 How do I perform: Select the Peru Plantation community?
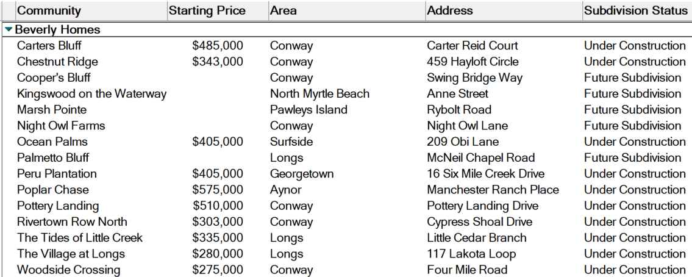point(57,174)
